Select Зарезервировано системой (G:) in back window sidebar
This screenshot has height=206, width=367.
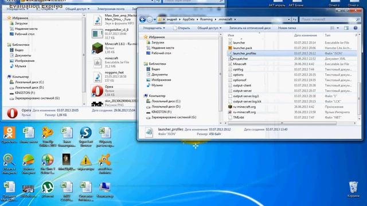[37, 98]
